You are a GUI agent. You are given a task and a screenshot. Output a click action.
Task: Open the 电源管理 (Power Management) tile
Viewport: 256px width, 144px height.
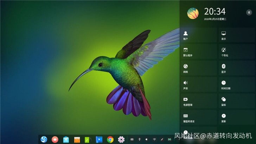[x=199, y=101]
